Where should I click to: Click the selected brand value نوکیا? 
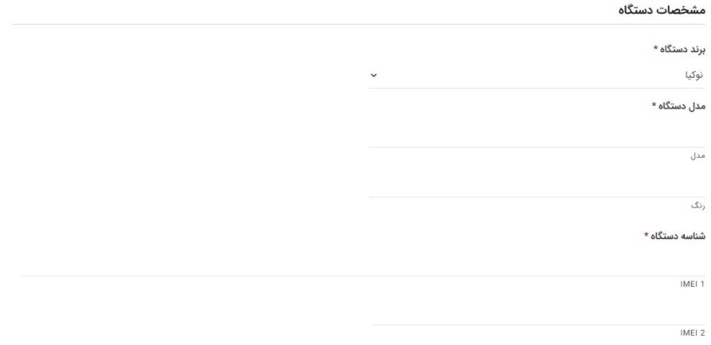(692, 76)
